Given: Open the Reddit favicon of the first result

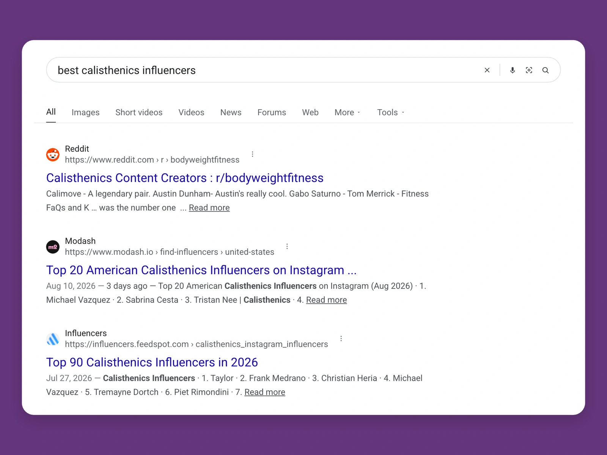Looking at the screenshot, I should [53, 155].
